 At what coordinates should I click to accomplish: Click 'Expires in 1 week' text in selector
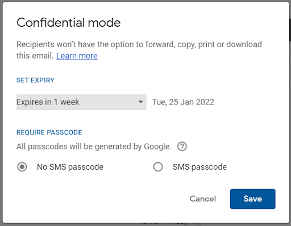point(48,102)
